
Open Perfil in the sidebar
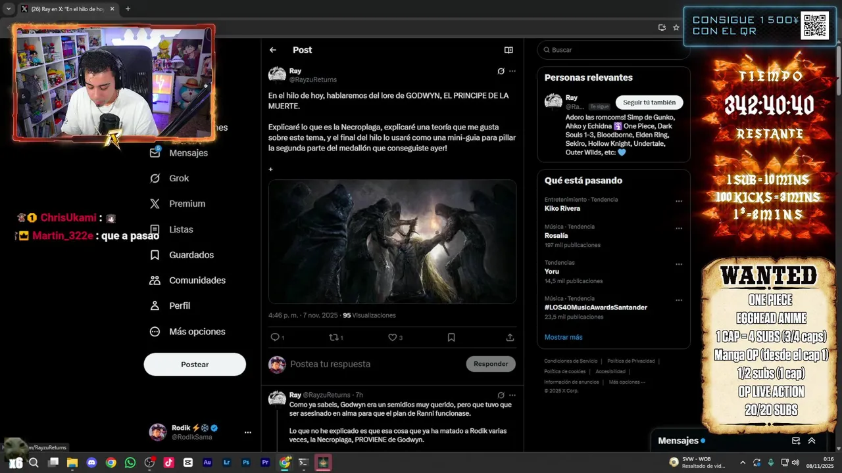coord(170,305)
